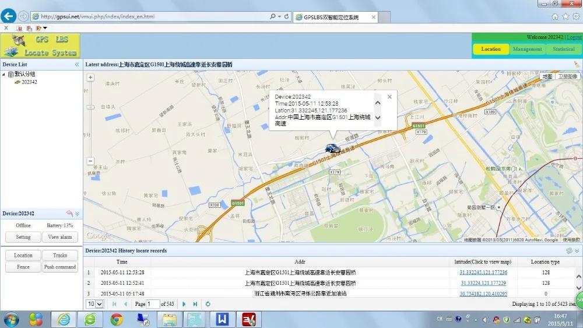Click the blue car marker on map
Screen dimensions: 583x328
click(332, 148)
